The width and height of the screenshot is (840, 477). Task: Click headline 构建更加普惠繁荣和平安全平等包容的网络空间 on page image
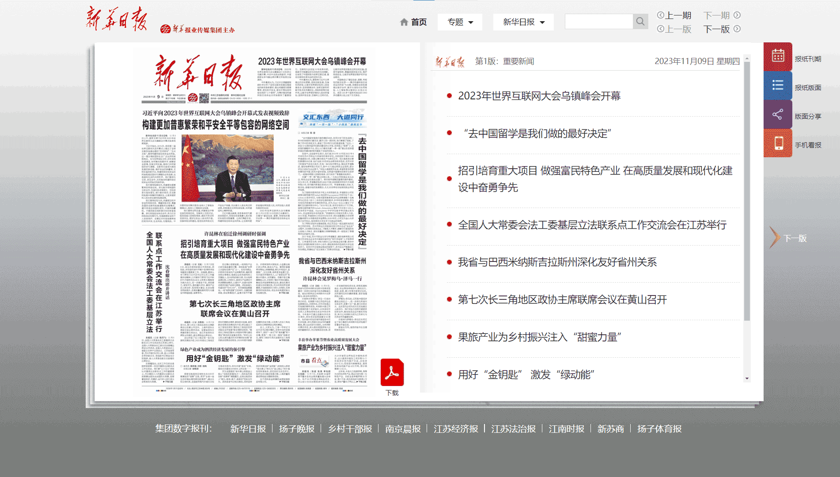coord(216,125)
